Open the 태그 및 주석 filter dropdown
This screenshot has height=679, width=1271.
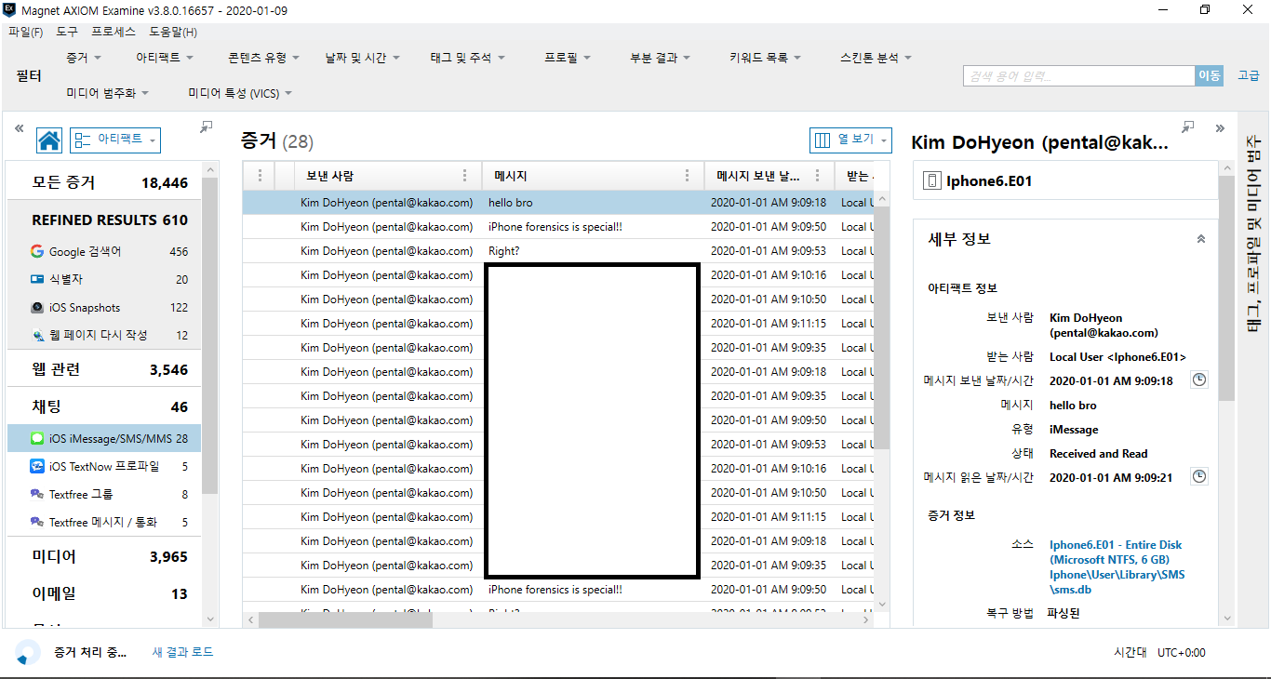click(468, 58)
